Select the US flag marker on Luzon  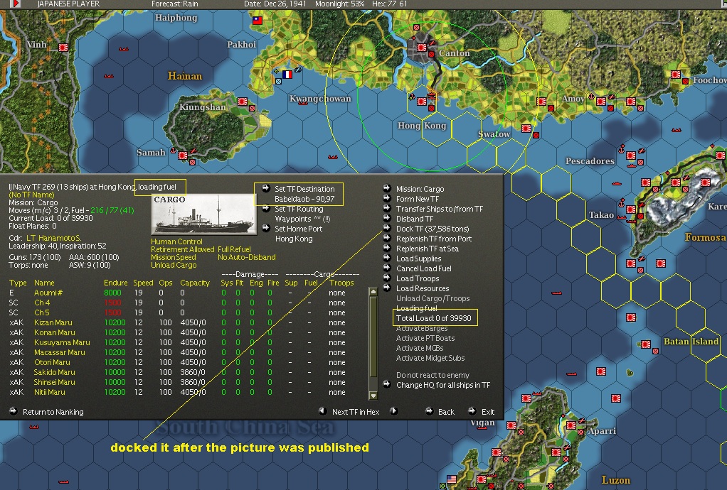point(452,479)
